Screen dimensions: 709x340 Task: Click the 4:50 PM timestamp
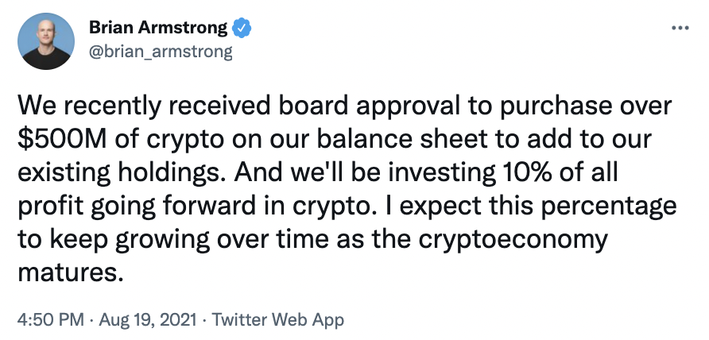(51, 320)
